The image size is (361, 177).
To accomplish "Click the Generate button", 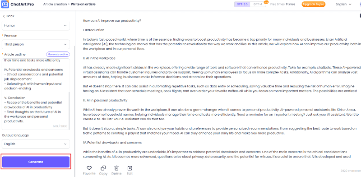I will tap(36, 162).
